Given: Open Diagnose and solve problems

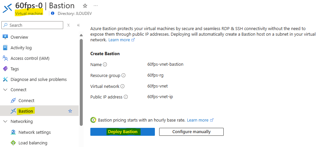Looking at the screenshot, I should tap(39, 79).
